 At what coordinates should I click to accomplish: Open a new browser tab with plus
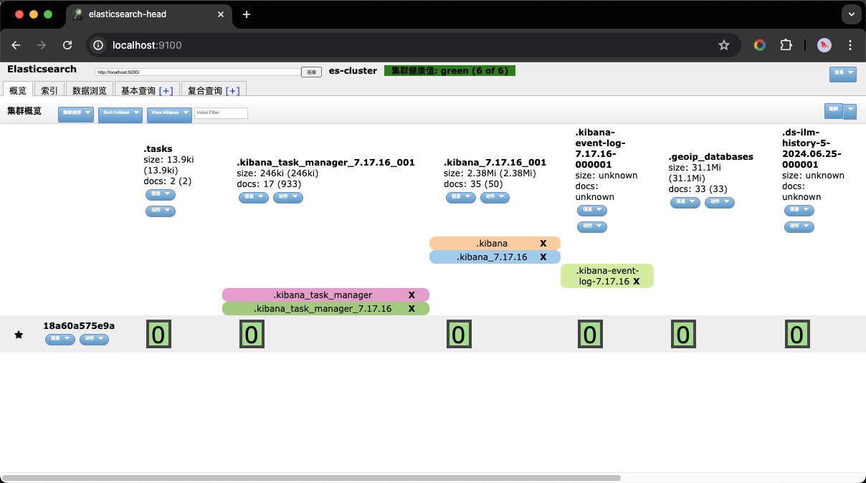(247, 14)
